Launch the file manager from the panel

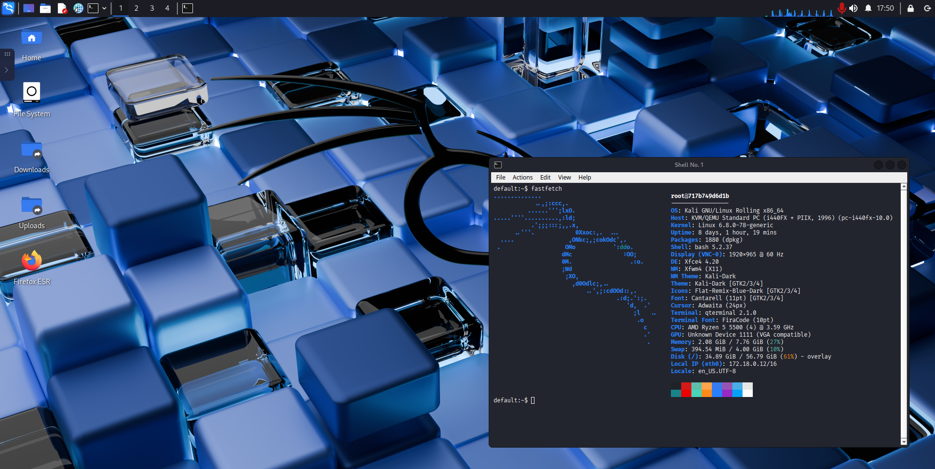click(x=45, y=8)
